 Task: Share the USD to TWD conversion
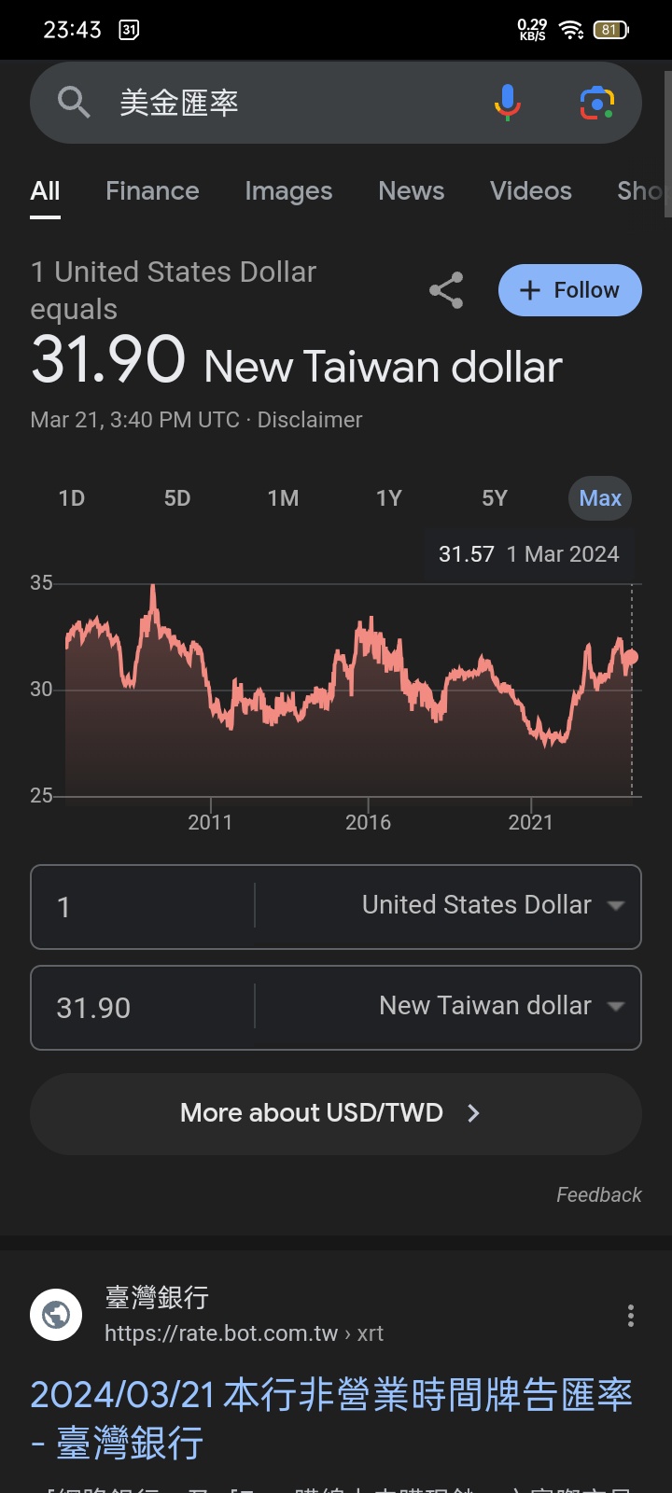(446, 290)
